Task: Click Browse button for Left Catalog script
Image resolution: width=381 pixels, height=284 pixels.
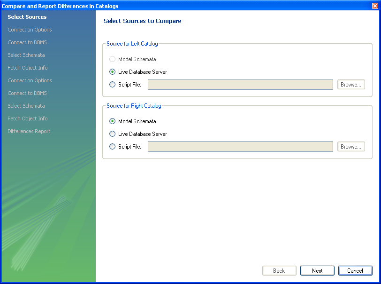Action: pyautogui.click(x=351, y=85)
